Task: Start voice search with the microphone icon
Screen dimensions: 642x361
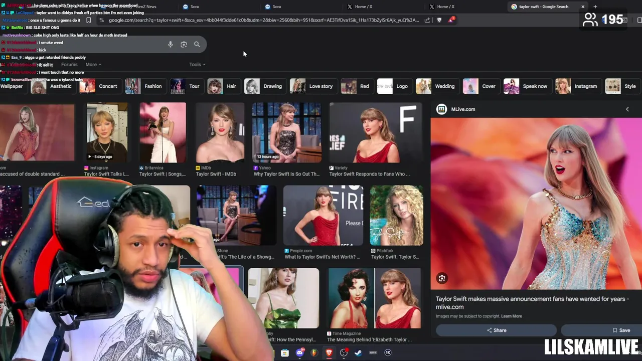Action: pos(171,45)
